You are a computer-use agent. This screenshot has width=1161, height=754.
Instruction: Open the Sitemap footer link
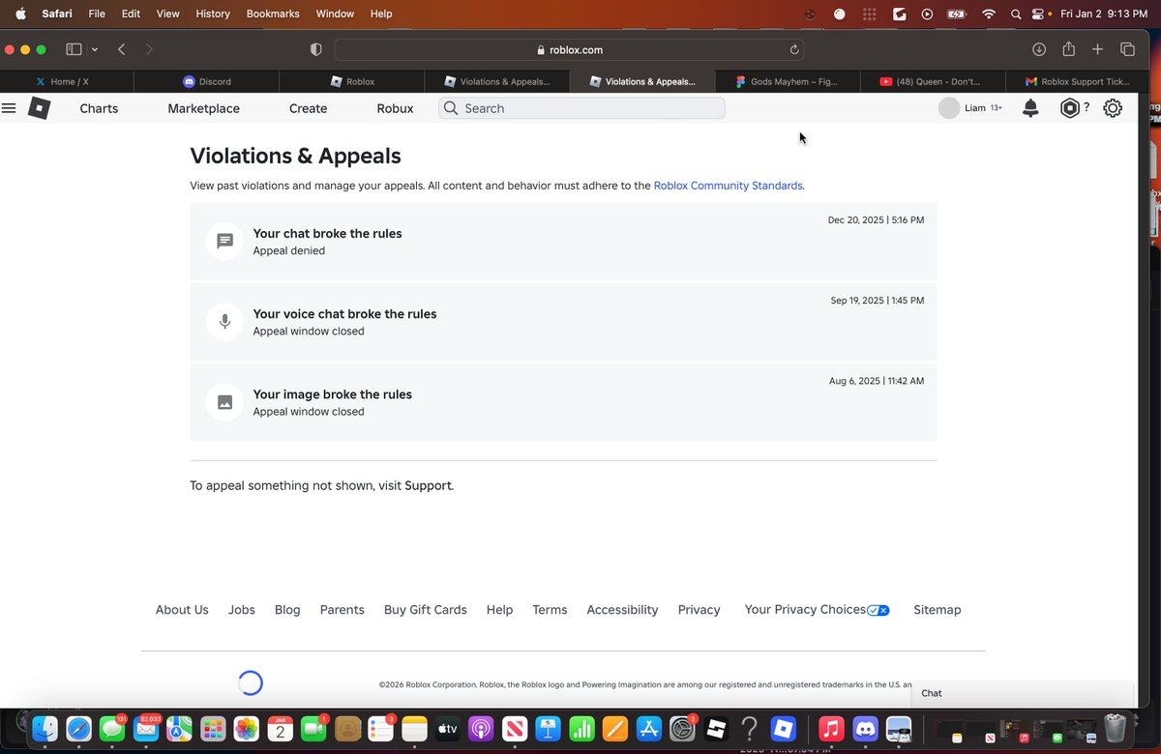point(938,610)
